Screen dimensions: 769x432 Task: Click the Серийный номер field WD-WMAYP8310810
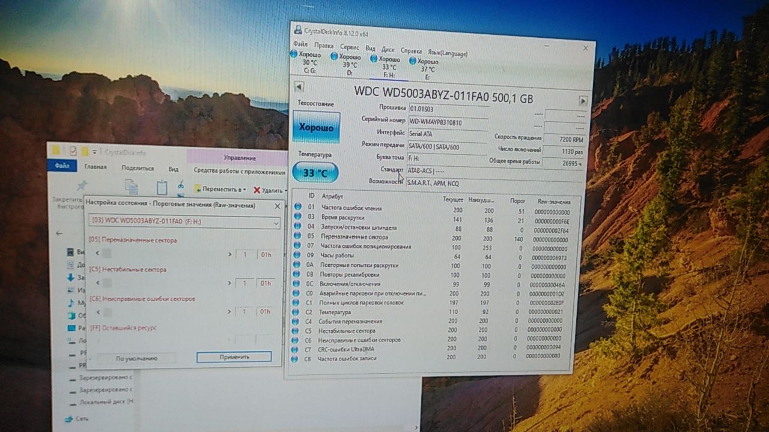coord(448,122)
